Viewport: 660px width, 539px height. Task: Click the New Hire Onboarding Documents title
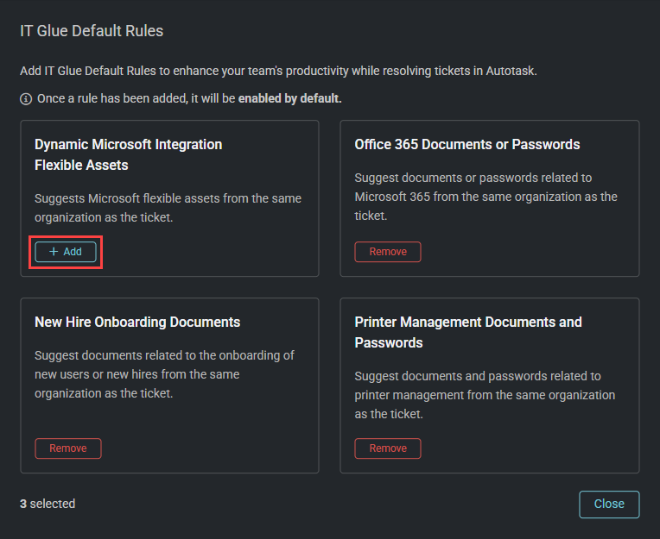137,322
